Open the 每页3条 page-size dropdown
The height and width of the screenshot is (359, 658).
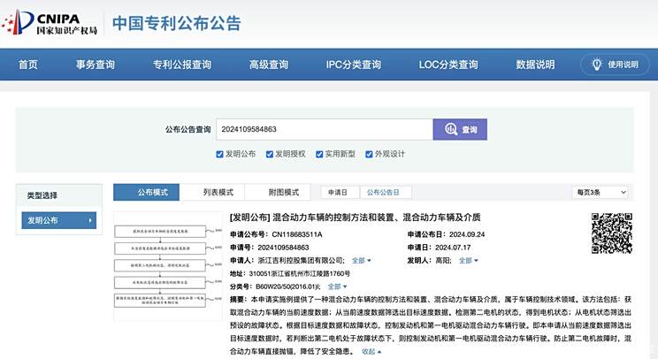point(601,192)
